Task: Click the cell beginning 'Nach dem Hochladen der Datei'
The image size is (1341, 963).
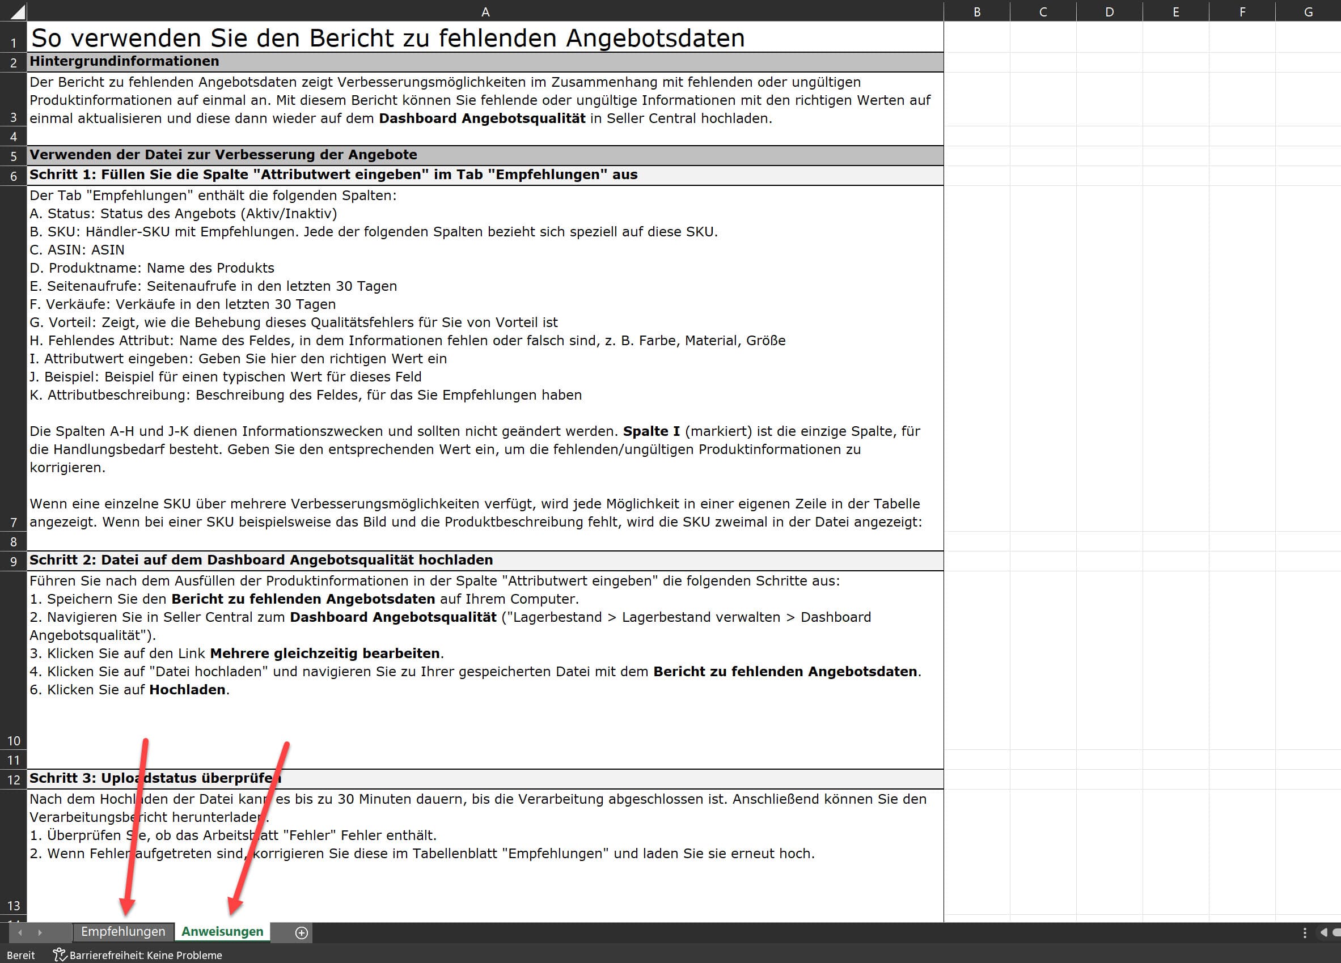Action: (x=485, y=852)
